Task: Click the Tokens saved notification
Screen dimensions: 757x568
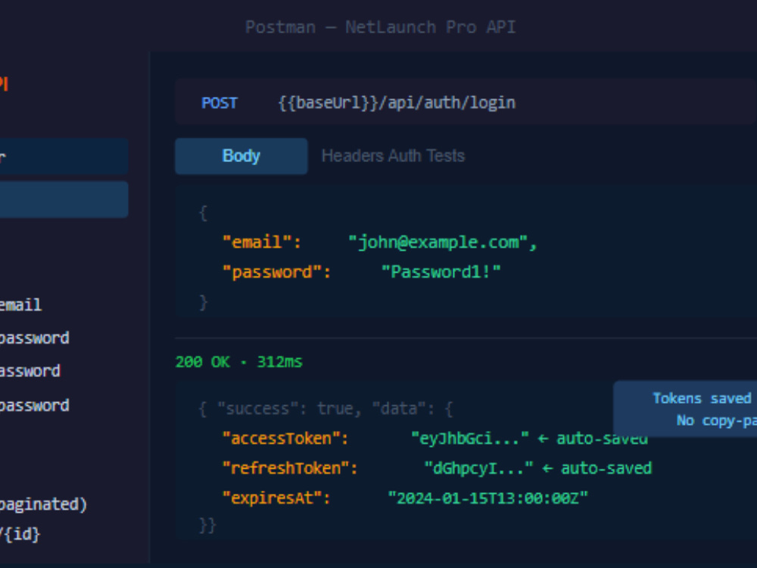Action: pos(685,409)
